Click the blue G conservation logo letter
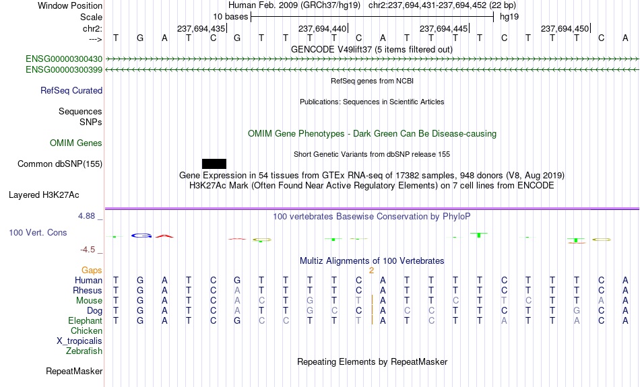Screen dimensions: 640x387 [141, 236]
